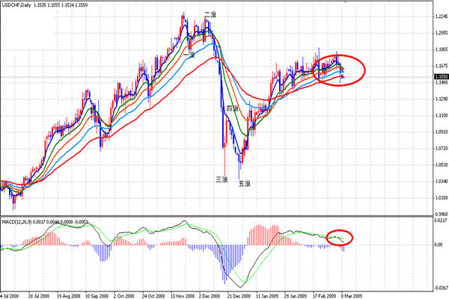Viewport: 449px width, 299px height.
Task: Click the 1.0340 price axis label
Action: (442, 182)
